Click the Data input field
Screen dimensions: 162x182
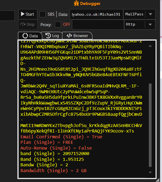point(96,14)
